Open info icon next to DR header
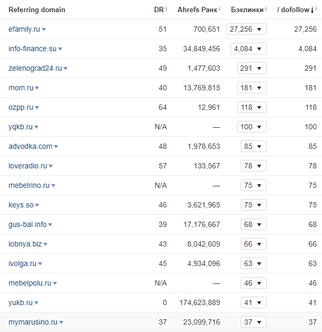This screenshot has width=322, height=332. pyautogui.click(x=166, y=8)
